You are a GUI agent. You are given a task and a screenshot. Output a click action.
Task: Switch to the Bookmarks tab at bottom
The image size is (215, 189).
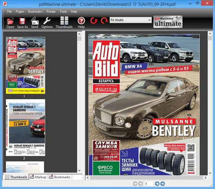click(60, 177)
